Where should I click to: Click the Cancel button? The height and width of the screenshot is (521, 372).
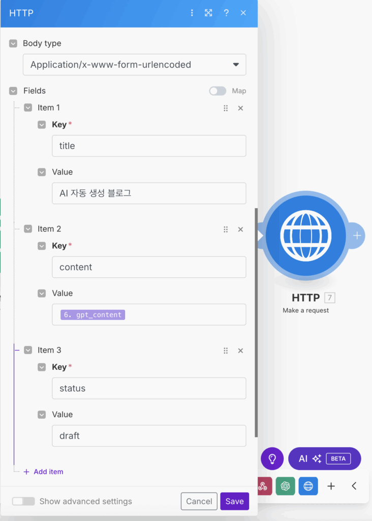pos(199,501)
